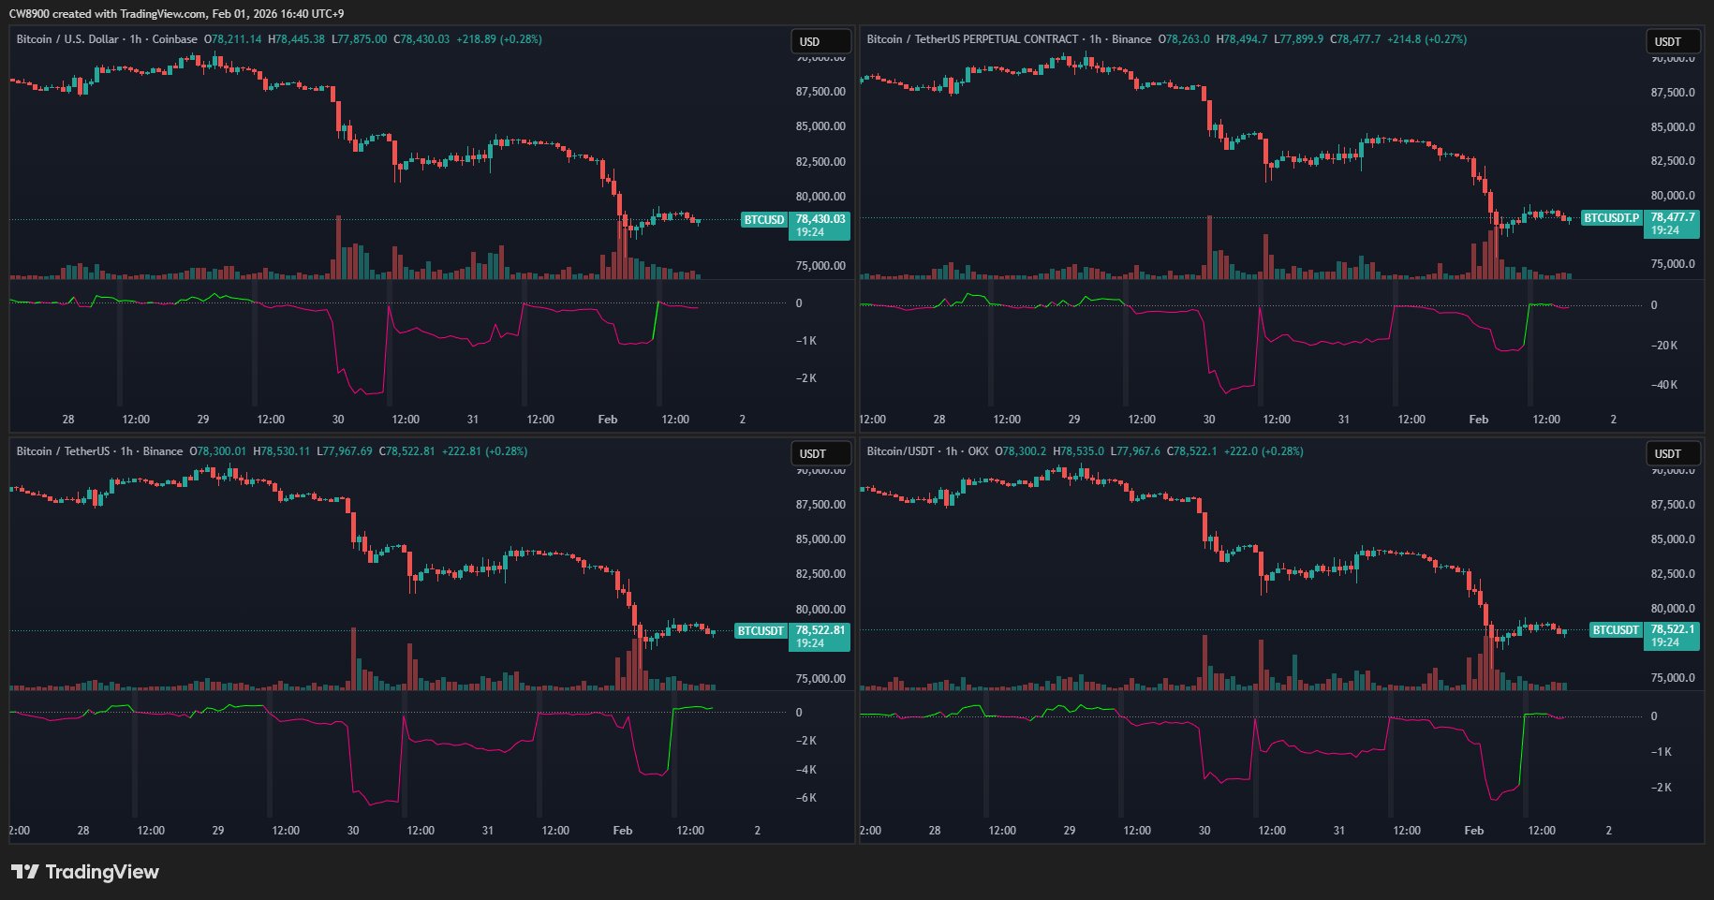Viewport: 1714px width, 900px height.
Task: Click the BTCUSDT.P symbol price tag
Action: (x=1611, y=218)
